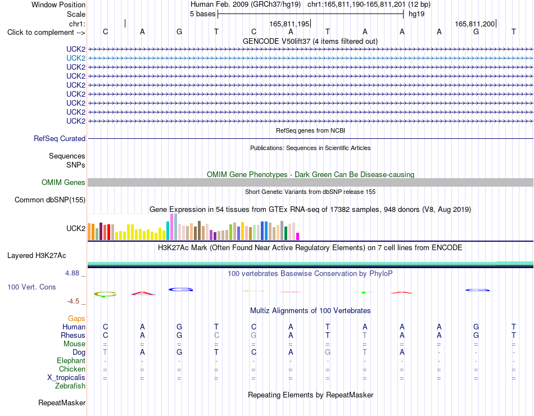Click the OMIM Gene Phenotypes green title
The image size is (534, 416).
[310, 174]
